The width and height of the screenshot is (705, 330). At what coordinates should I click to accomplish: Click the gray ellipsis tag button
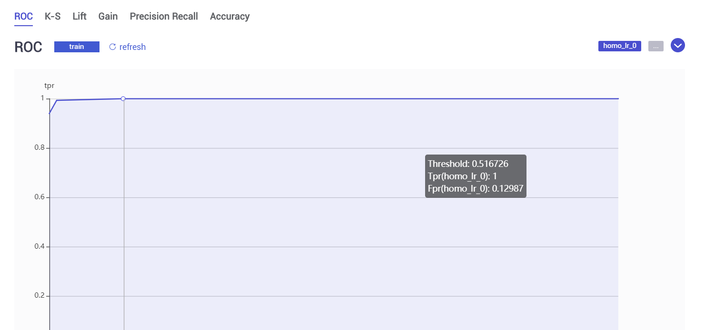pos(655,46)
